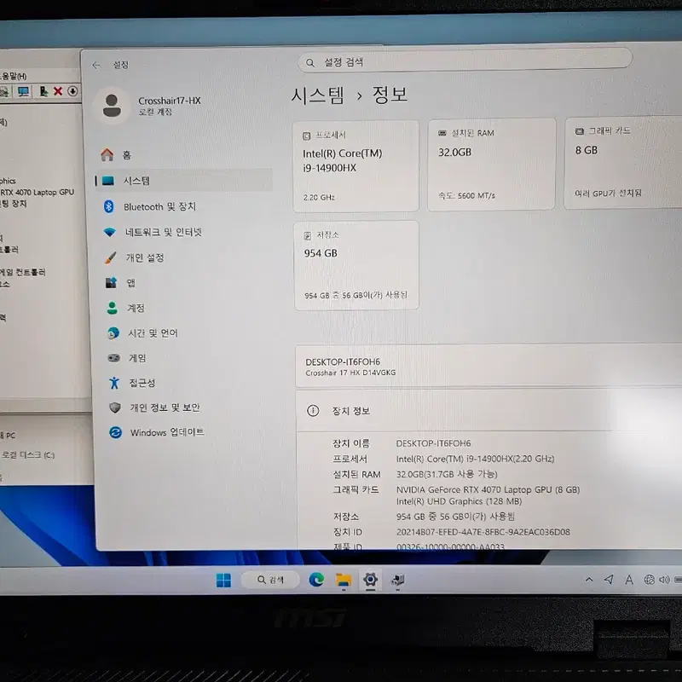Click the 설치된 RAM 32.0GB card
Viewport: 682px width, 682px height.
(492, 165)
